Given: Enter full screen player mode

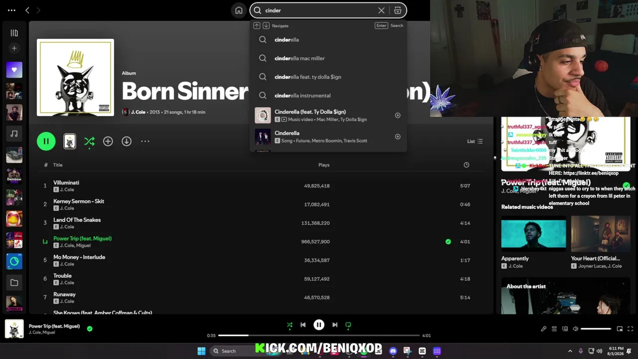Looking at the screenshot, I should click(x=631, y=329).
